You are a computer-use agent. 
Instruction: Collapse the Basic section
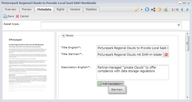point(63,35)
